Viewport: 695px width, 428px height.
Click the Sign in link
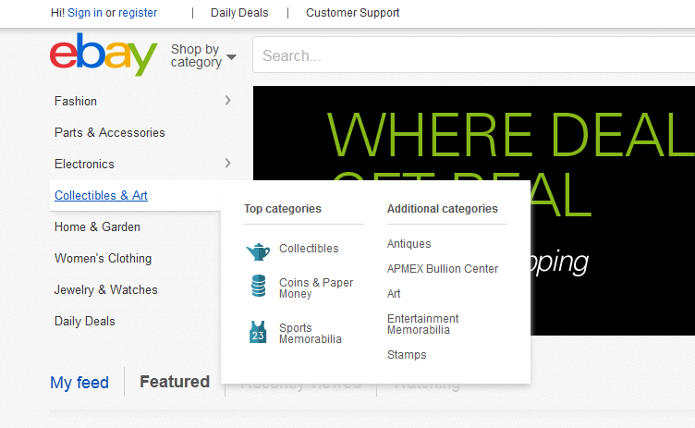85,13
